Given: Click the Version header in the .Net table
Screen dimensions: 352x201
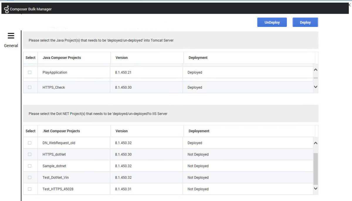Looking at the screenshot, I should point(121,131).
